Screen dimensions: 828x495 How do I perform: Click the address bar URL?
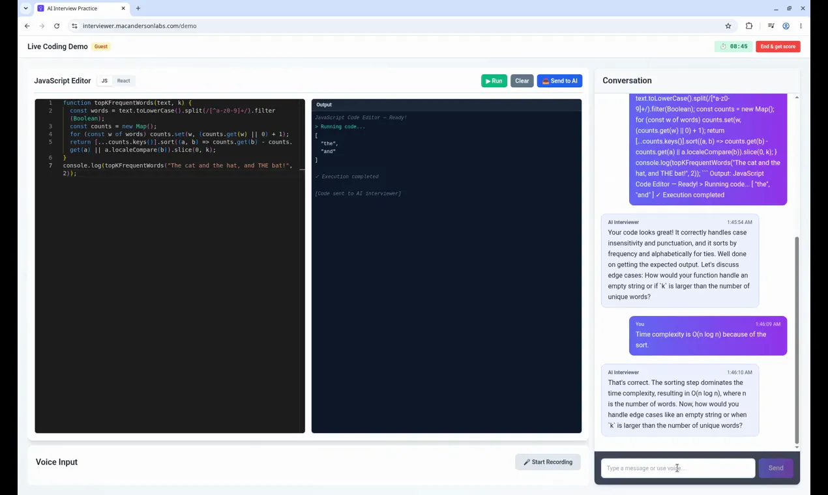(140, 26)
